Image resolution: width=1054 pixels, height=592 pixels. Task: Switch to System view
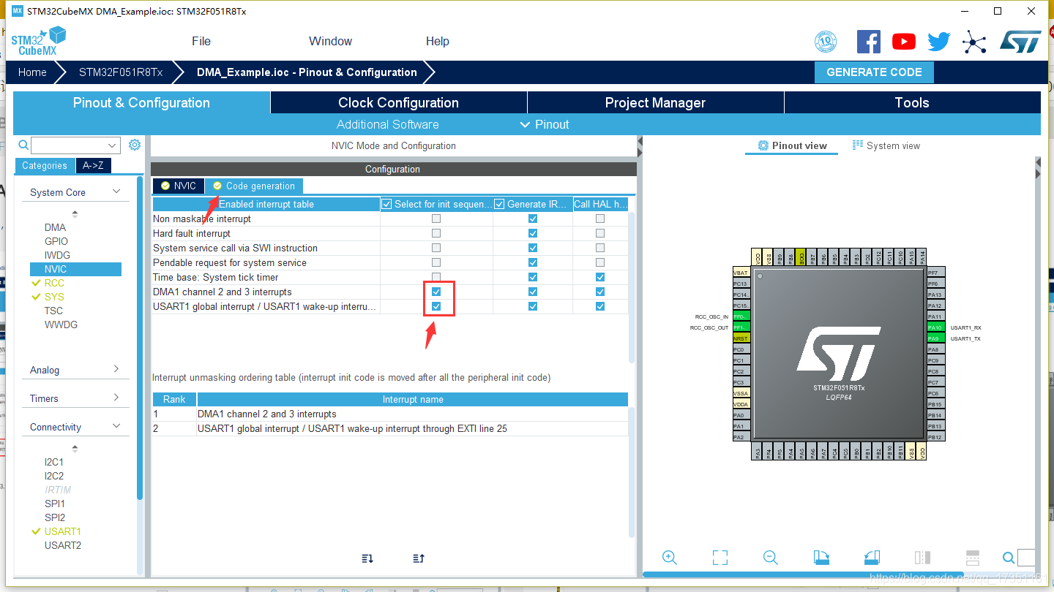pos(886,145)
